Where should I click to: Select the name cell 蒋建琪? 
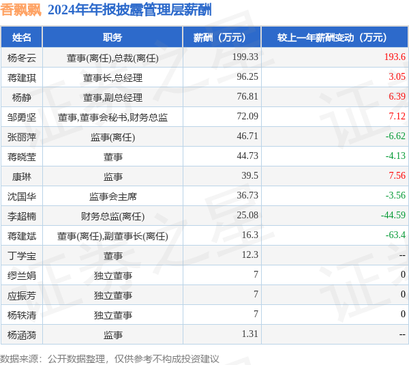coord(22,78)
